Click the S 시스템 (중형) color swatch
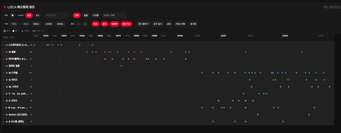The width and height of the screenshot is (341, 133). point(7,121)
